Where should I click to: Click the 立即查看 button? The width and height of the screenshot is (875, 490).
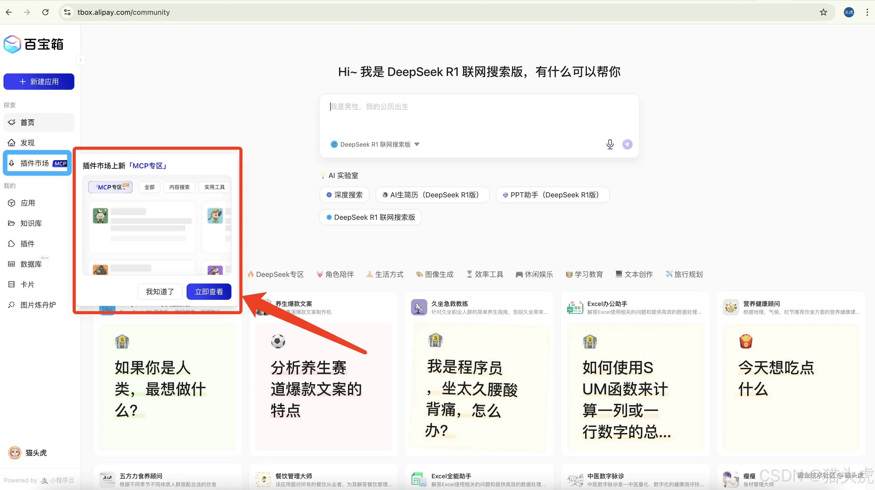coord(209,291)
